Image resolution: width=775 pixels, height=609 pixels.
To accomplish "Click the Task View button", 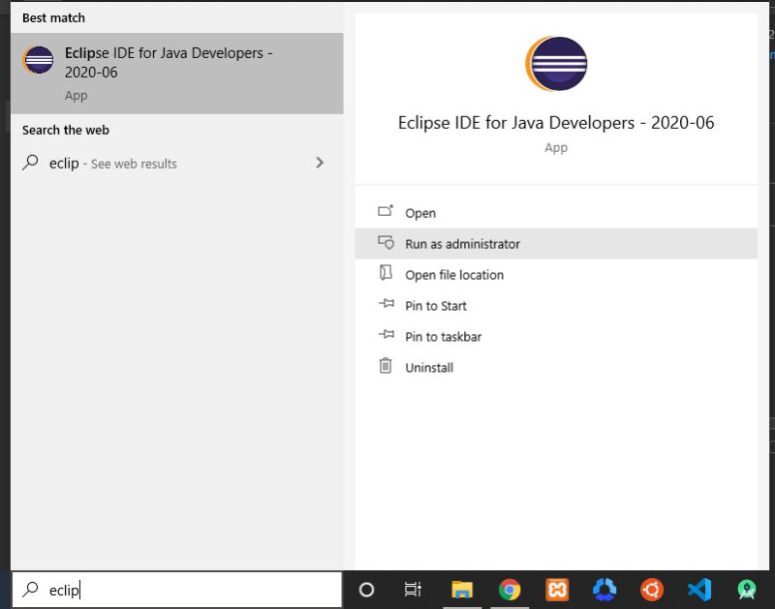I will click(414, 588).
